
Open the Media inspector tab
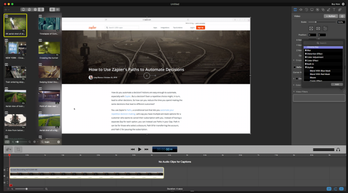pos(340,9)
